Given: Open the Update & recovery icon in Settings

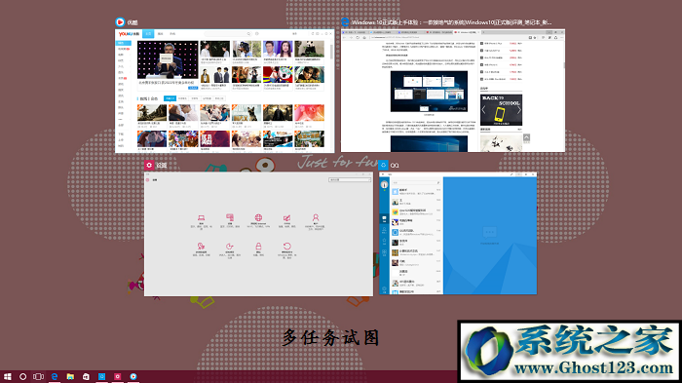Looking at the screenshot, I should point(287,247).
